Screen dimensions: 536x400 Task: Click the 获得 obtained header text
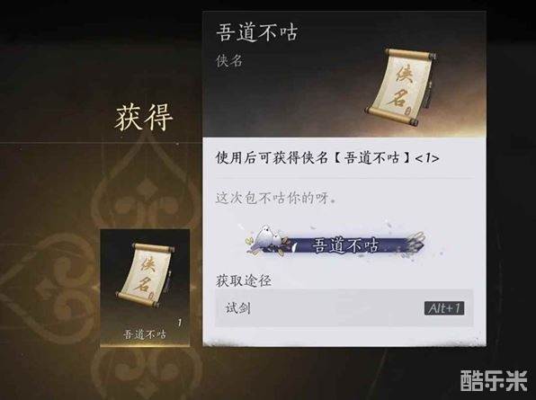point(144,118)
